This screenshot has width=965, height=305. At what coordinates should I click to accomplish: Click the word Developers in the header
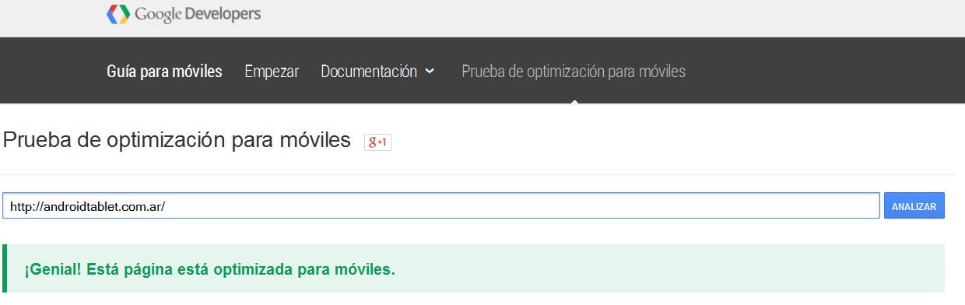(x=223, y=14)
